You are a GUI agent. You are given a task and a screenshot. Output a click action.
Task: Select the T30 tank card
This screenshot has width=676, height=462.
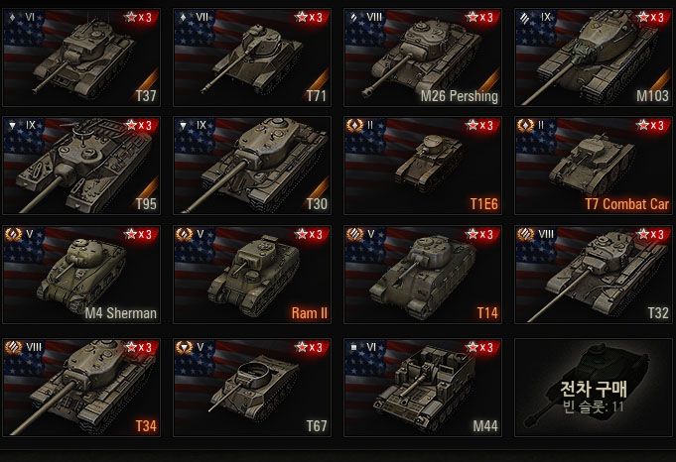(x=252, y=166)
